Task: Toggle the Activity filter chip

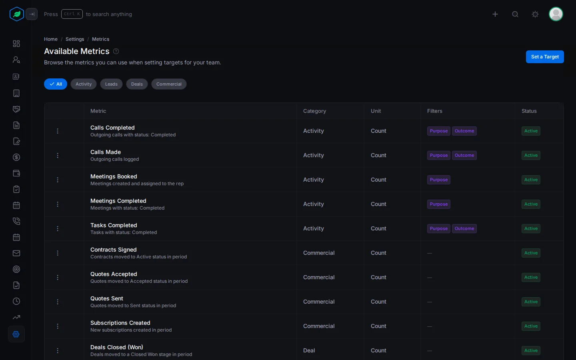Action: [84, 84]
